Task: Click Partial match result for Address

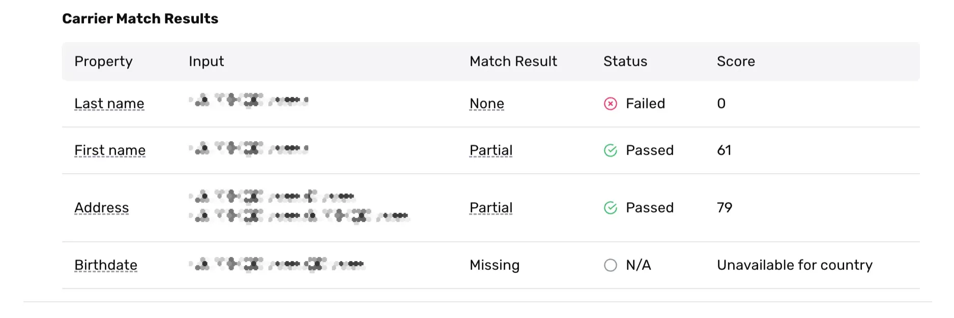Action: [x=490, y=208]
